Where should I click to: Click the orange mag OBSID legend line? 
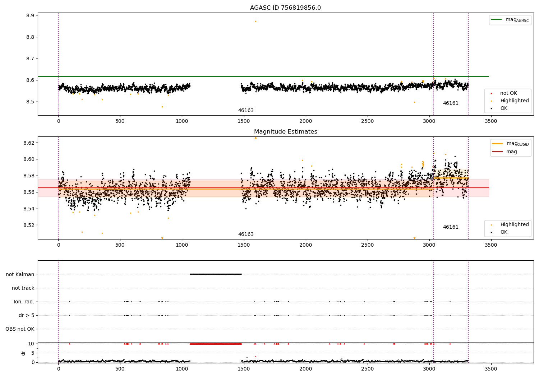497,144
